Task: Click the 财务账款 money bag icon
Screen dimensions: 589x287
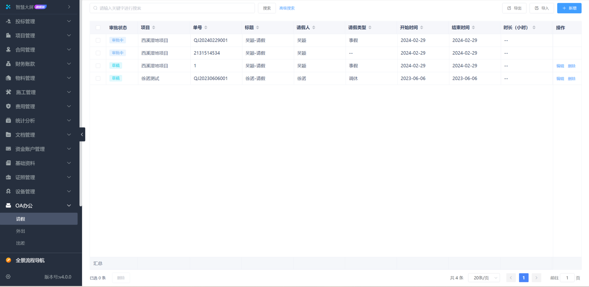Action: pos(9,64)
